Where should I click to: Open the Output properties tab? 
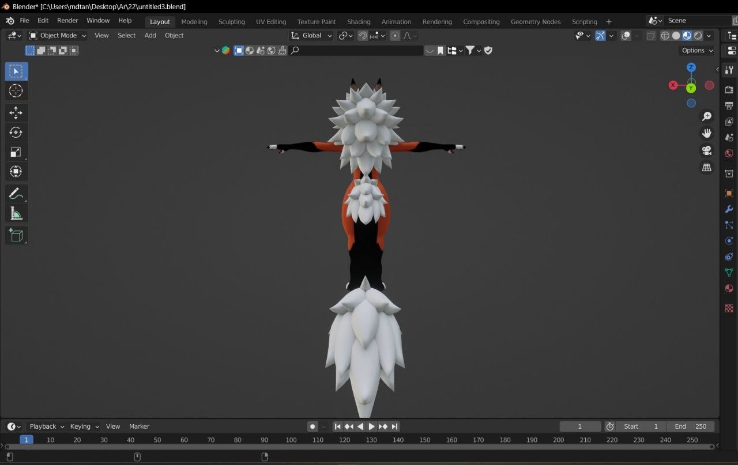[x=729, y=106]
